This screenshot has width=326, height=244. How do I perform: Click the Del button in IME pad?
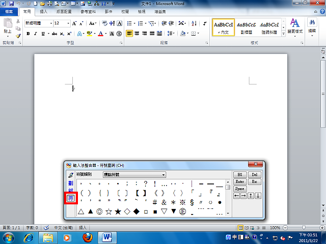point(255,174)
